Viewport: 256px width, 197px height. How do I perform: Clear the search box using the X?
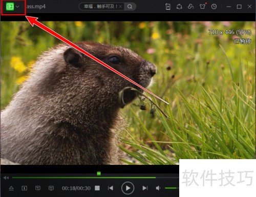tap(120, 7)
